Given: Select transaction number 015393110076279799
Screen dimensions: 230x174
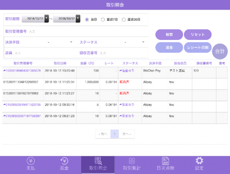Looking at the screenshot, I should click(x=21, y=93).
